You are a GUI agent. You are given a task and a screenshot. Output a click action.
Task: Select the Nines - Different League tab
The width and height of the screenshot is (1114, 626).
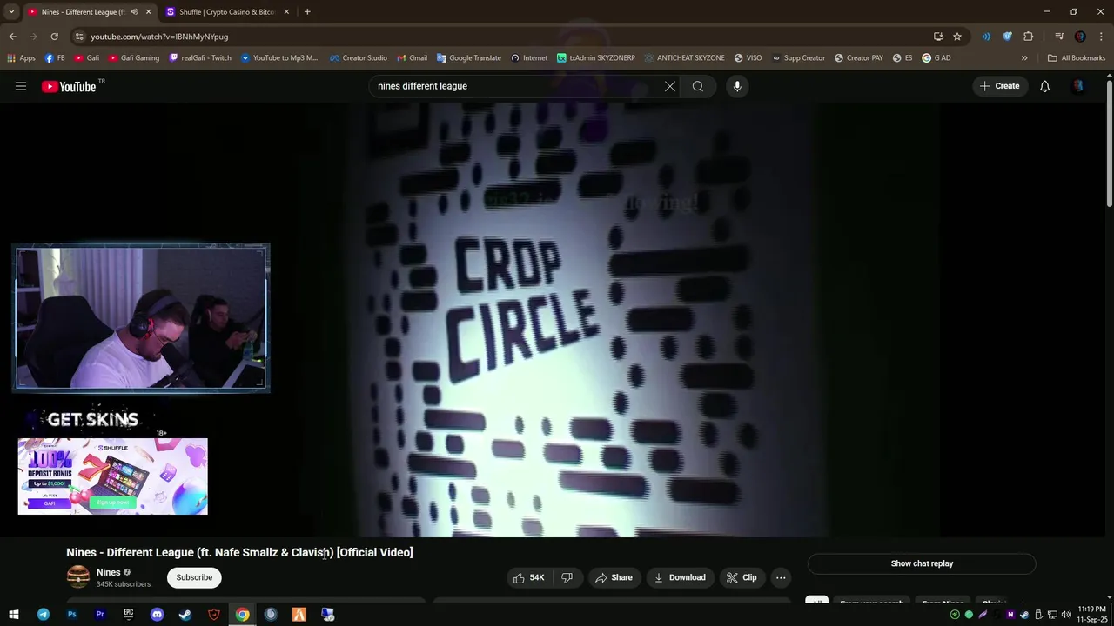84,12
